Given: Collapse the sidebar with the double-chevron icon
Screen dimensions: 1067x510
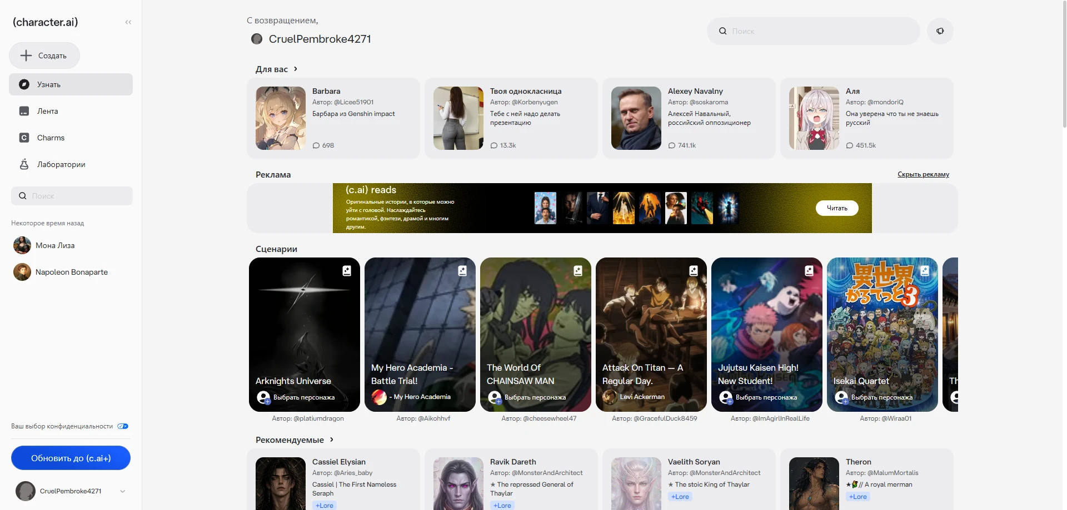Looking at the screenshot, I should (x=128, y=22).
